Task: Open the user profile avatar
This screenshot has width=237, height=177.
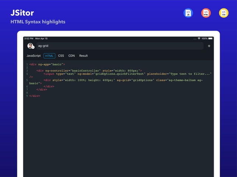Action: click(31, 46)
